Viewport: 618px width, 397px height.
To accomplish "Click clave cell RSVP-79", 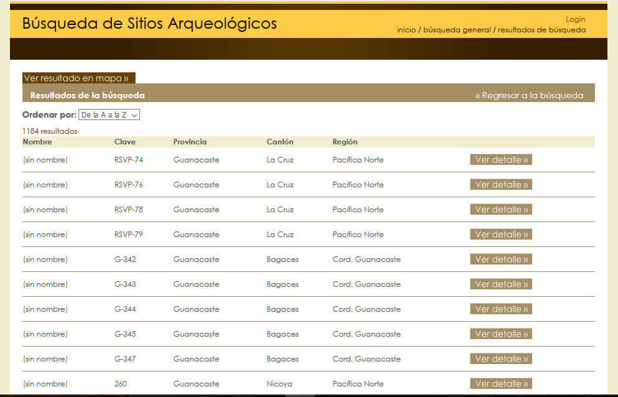I will pyautogui.click(x=128, y=234).
